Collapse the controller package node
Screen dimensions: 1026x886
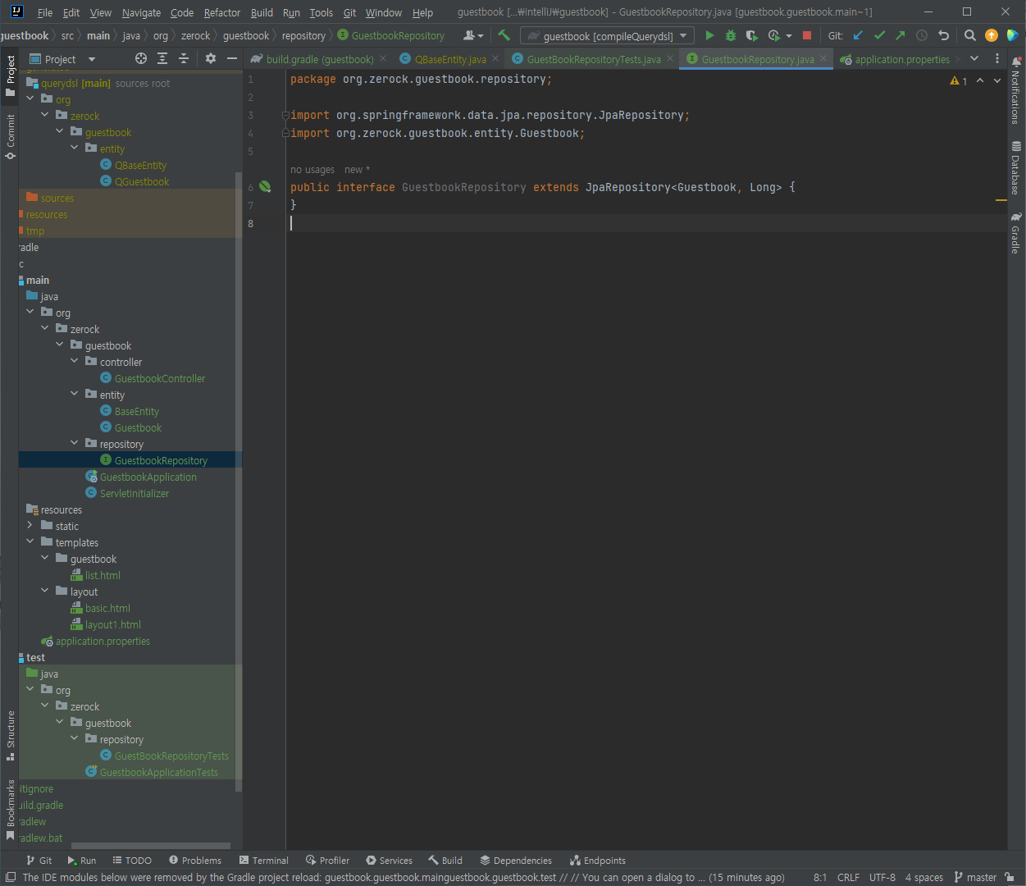pyautogui.click(x=75, y=362)
